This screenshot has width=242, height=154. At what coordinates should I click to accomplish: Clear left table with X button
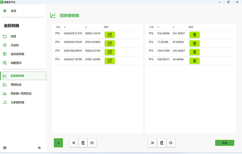coord(74,143)
